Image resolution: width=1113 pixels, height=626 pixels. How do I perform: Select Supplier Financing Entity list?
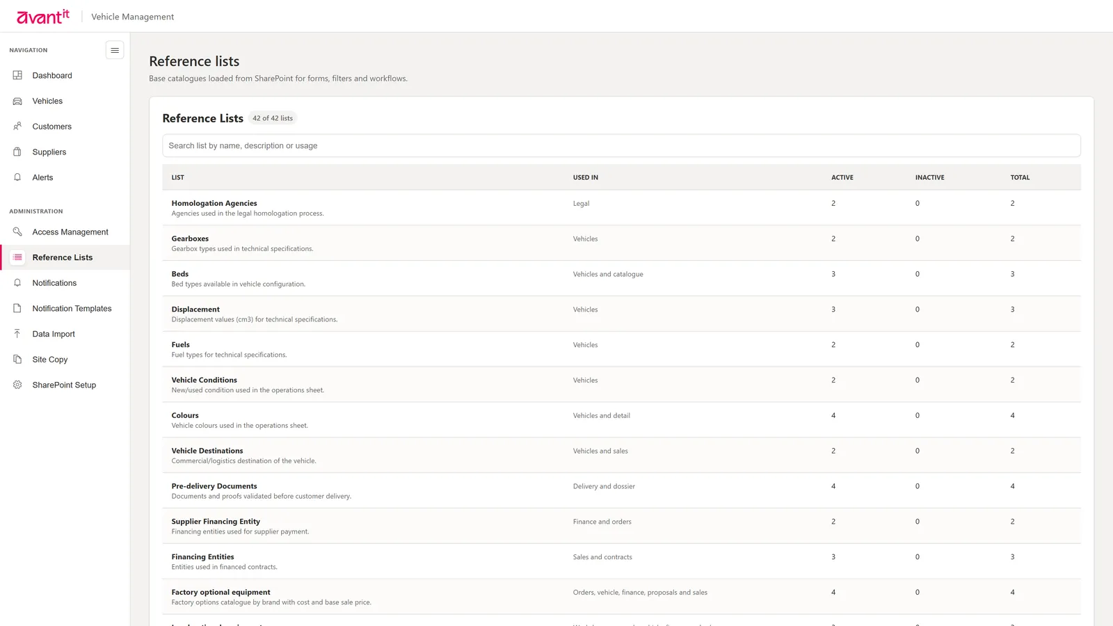pyautogui.click(x=621, y=526)
